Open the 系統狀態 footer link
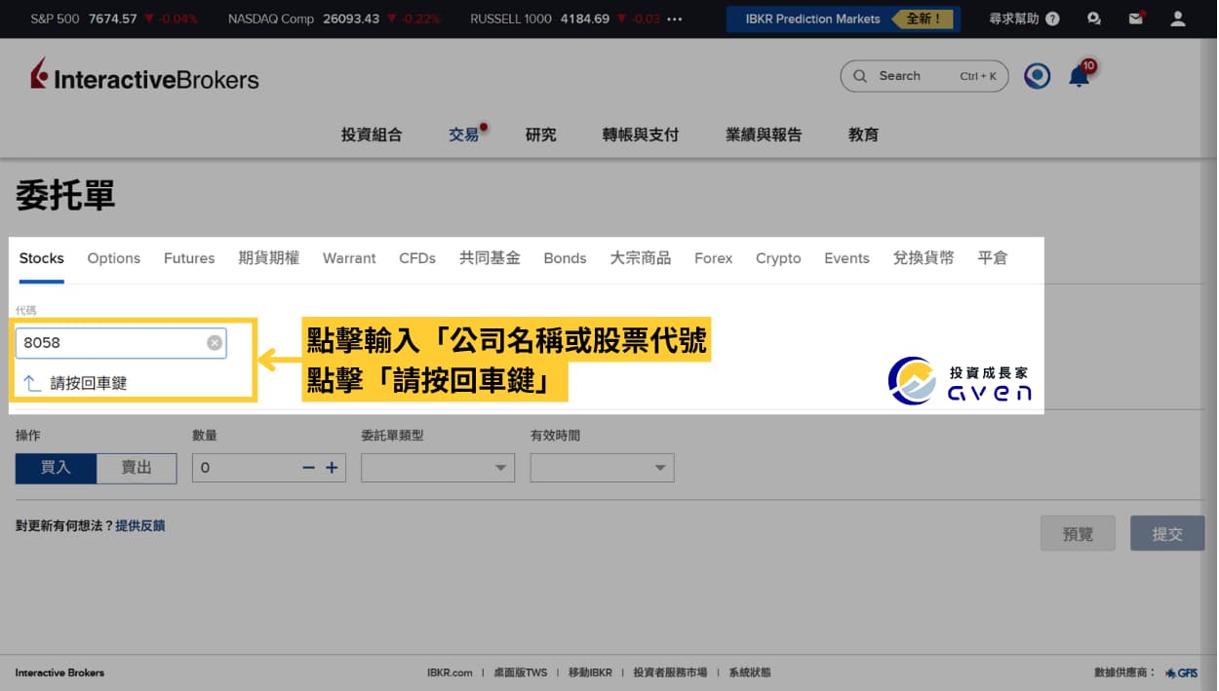The image size is (1219, 691). pos(749,672)
